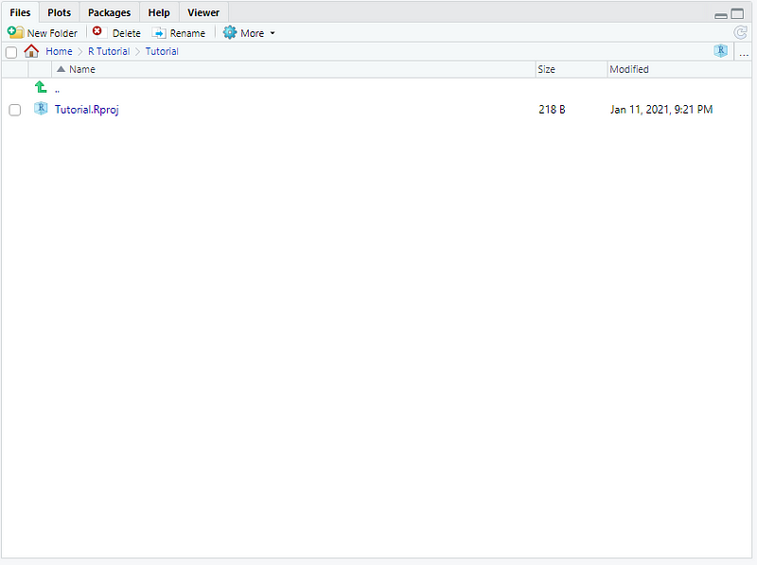The width and height of the screenshot is (757, 565).
Task: Check the Tutorial.Rproj checkbox
Action: (x=15, y=110)
